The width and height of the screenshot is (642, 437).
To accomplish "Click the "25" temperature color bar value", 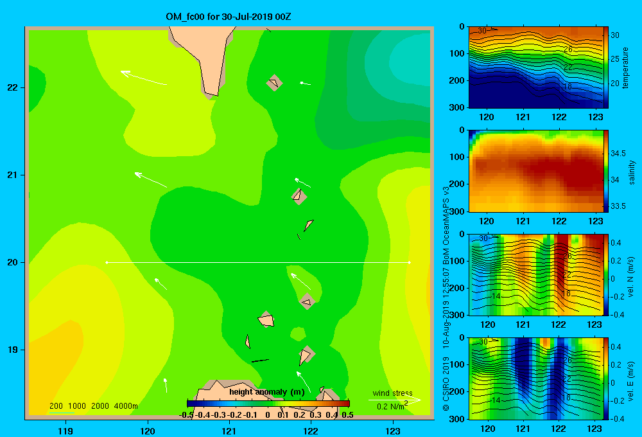I will click(x=615, y=59).
